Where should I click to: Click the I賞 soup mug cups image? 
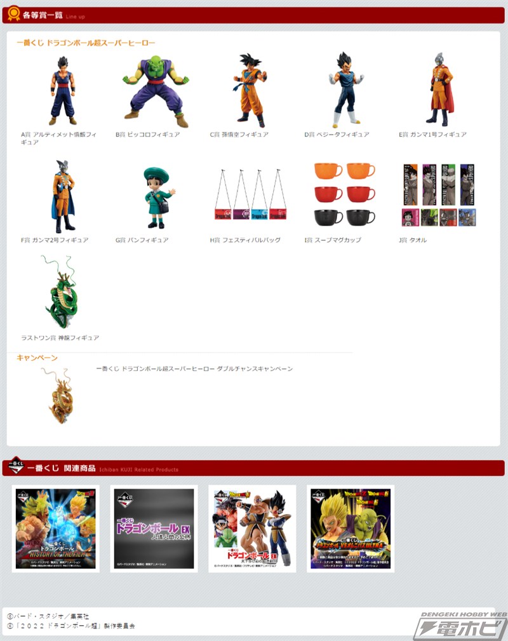point(345,194)
